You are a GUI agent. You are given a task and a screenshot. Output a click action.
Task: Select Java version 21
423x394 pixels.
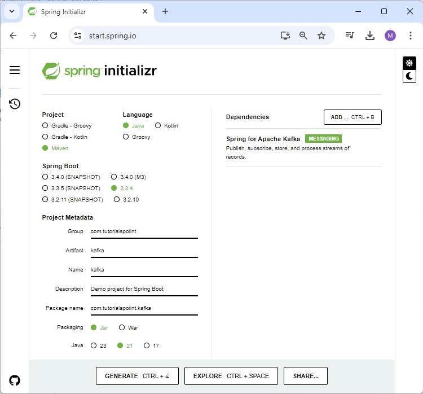coord(125,345)
